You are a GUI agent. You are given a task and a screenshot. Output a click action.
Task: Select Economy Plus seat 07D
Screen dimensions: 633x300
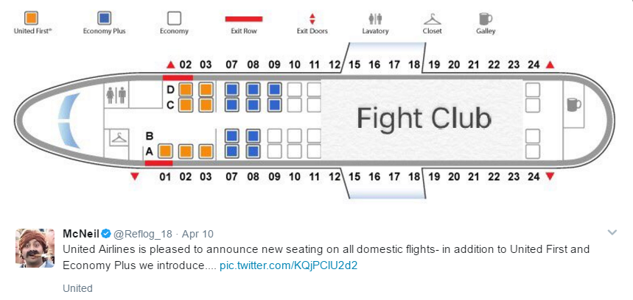231,90
